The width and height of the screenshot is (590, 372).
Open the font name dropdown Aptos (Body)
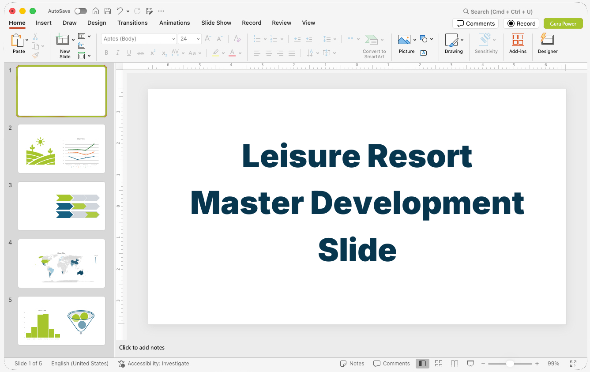click(139, 39)
